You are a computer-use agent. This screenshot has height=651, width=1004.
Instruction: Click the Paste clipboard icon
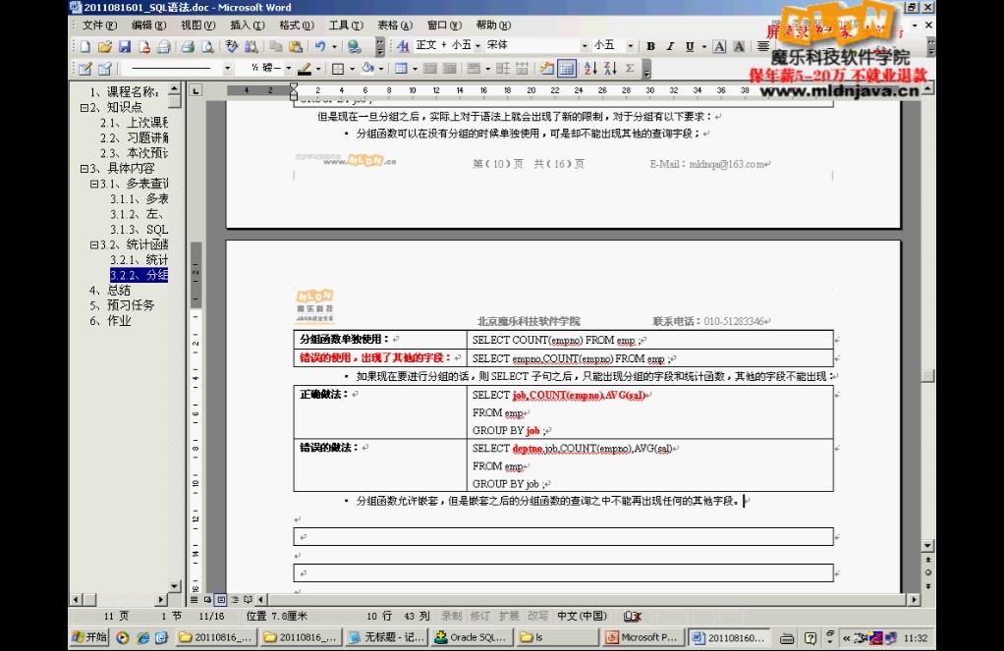(x=295, y=46)
